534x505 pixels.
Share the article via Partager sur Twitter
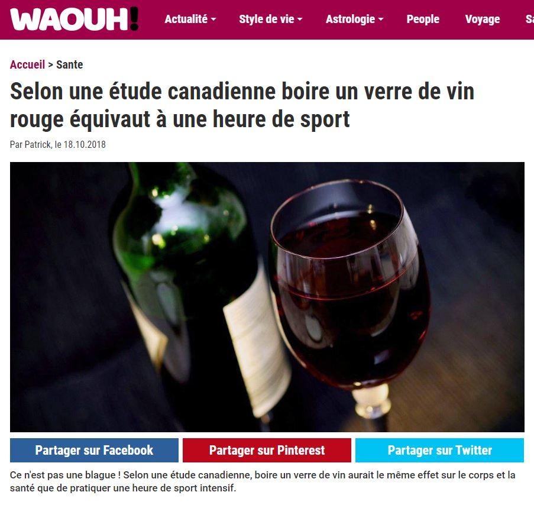(439, 450)
